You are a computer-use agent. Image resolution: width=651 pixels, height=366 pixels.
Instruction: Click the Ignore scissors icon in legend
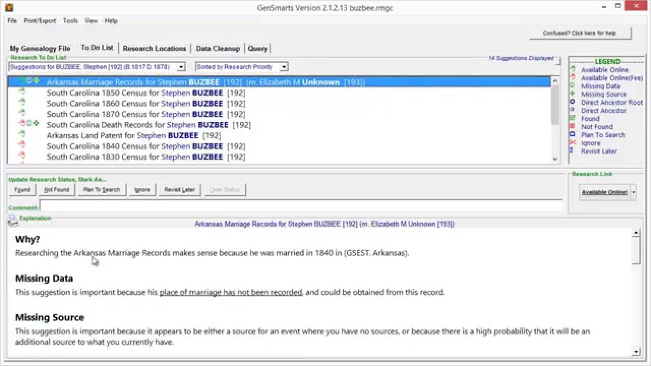(572, 143)
